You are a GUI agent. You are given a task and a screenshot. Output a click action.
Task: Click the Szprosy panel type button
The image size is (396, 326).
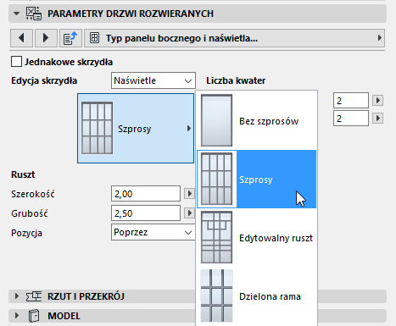(x=136, y=129)
